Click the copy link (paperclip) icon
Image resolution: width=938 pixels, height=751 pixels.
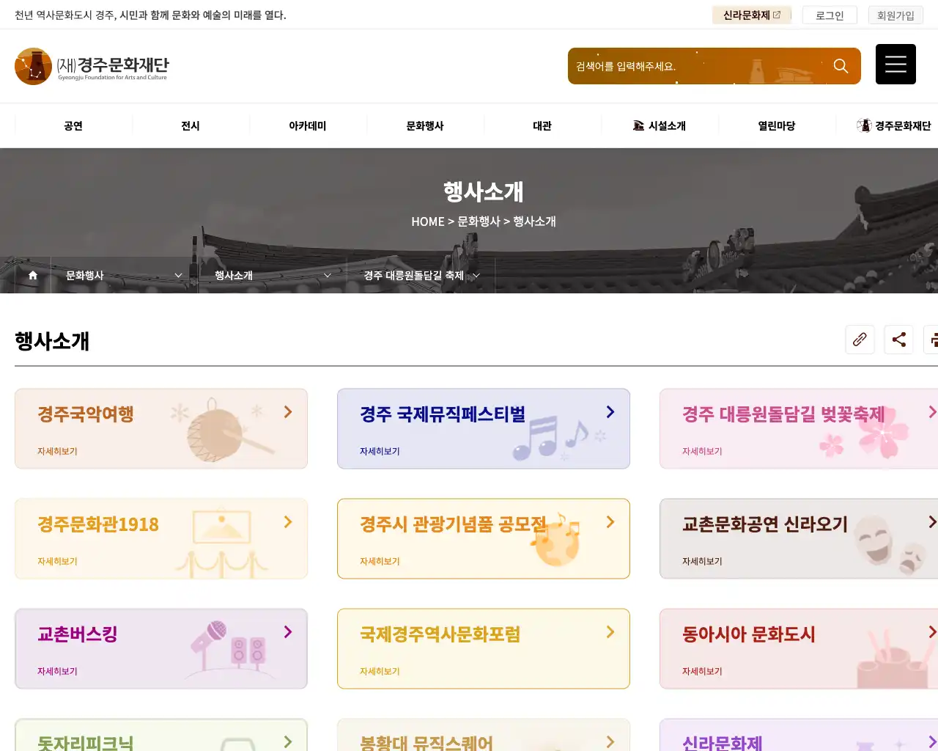(x=860, y=340)
